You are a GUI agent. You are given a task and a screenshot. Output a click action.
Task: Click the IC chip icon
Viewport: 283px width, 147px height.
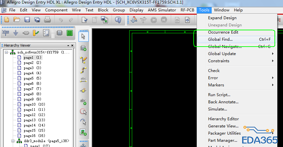pos(59,33)
